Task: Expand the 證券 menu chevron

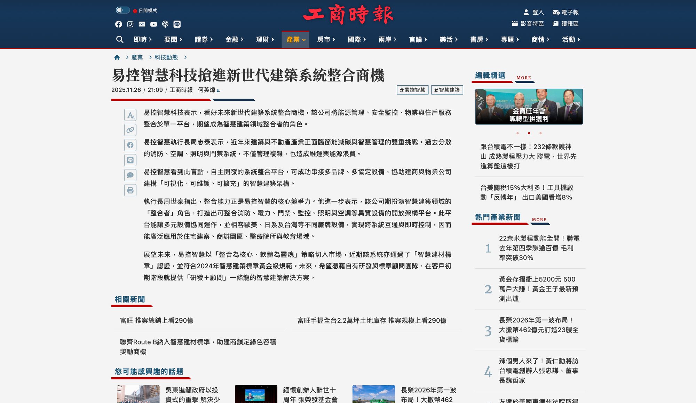Action: coord(212,39)
